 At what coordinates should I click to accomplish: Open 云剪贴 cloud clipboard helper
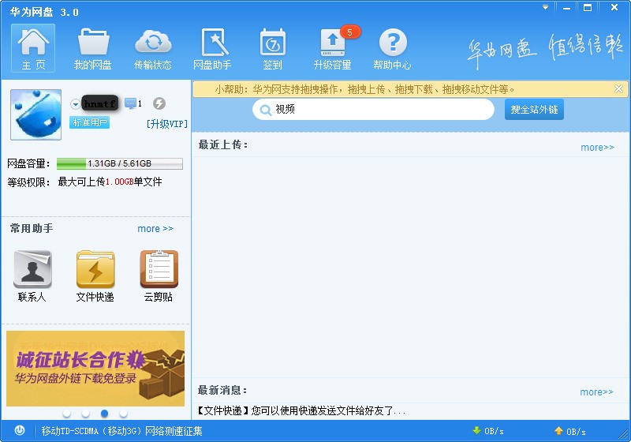[x=159, y=276]
